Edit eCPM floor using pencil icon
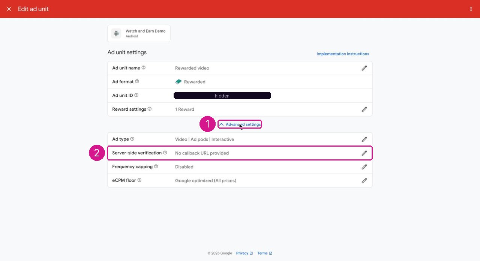The image size is (480, 261). coord(364,181)
